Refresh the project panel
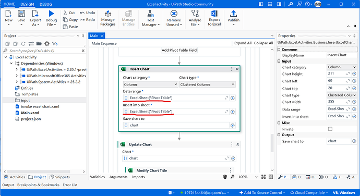 [x=23, y=44]
